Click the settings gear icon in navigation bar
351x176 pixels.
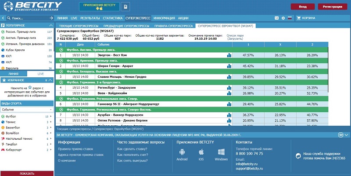283,18
